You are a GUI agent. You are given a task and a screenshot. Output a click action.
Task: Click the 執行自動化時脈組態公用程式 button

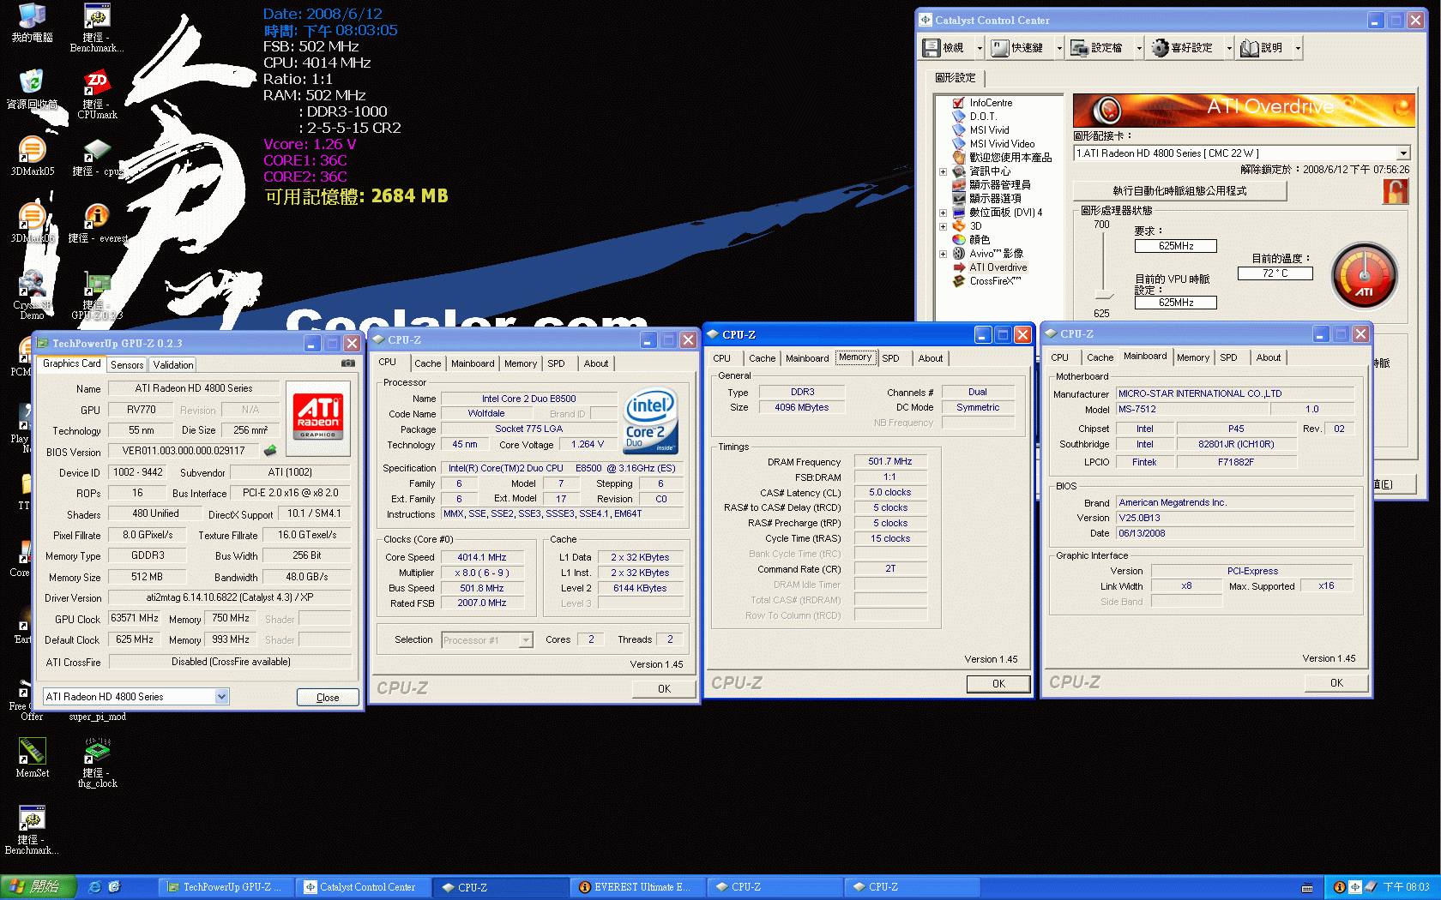click(x=1179, y=191)
